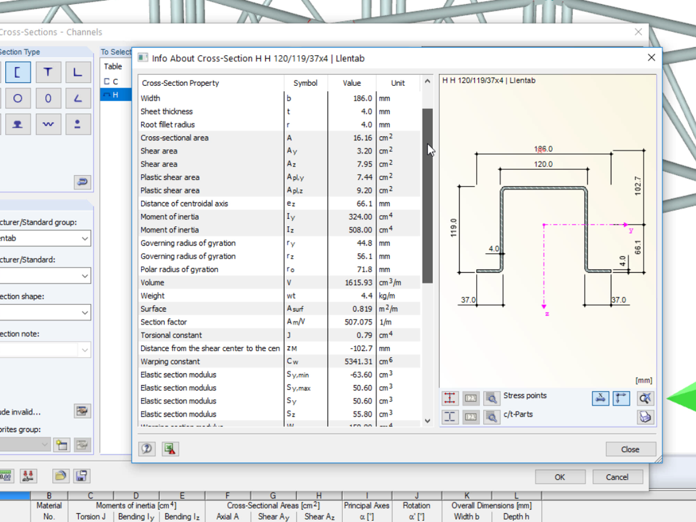Click the Cancel button

click(x=617, y=477)
